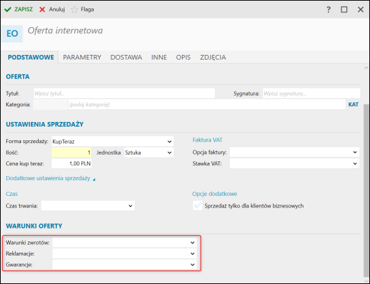The height and width of the screenshot is (284, 370).
Task: Click the KAT category button
Action: (353, 104)
